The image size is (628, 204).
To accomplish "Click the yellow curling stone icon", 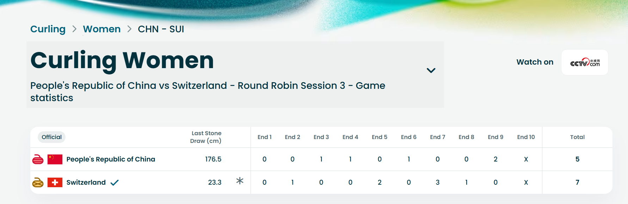I will [38, 183].
